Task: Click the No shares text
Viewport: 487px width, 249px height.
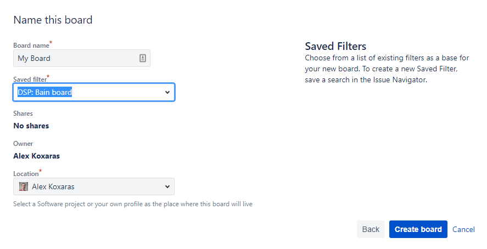Action: [x=31, y=126]
